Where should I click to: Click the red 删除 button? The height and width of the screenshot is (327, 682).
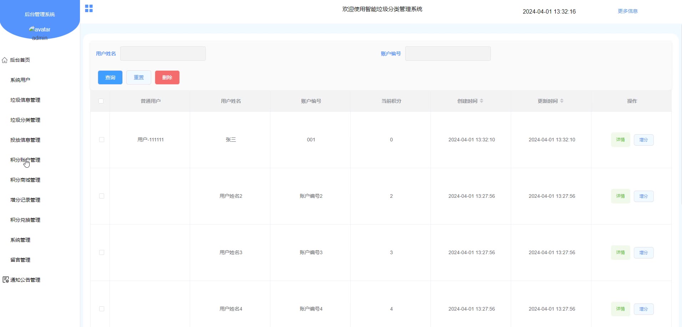pos(167,77)
